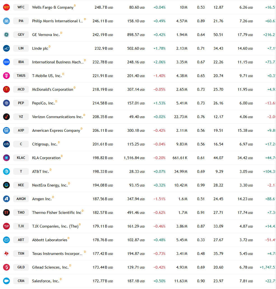The width and height of the screenshot is (276, 289).
Task: Click the PepsiCo logo icon
Action: click(x=6, y=103)
